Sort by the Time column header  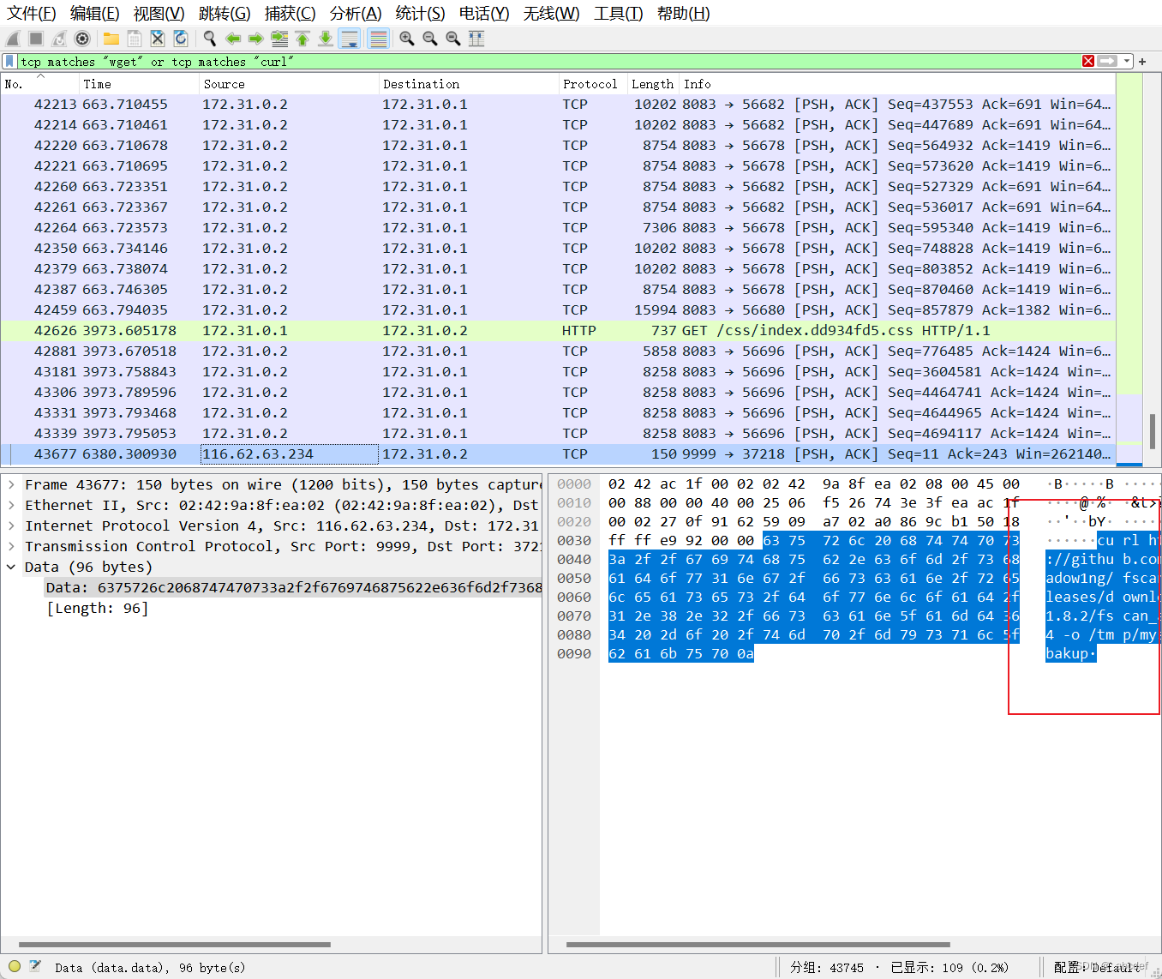click(140, 84)
